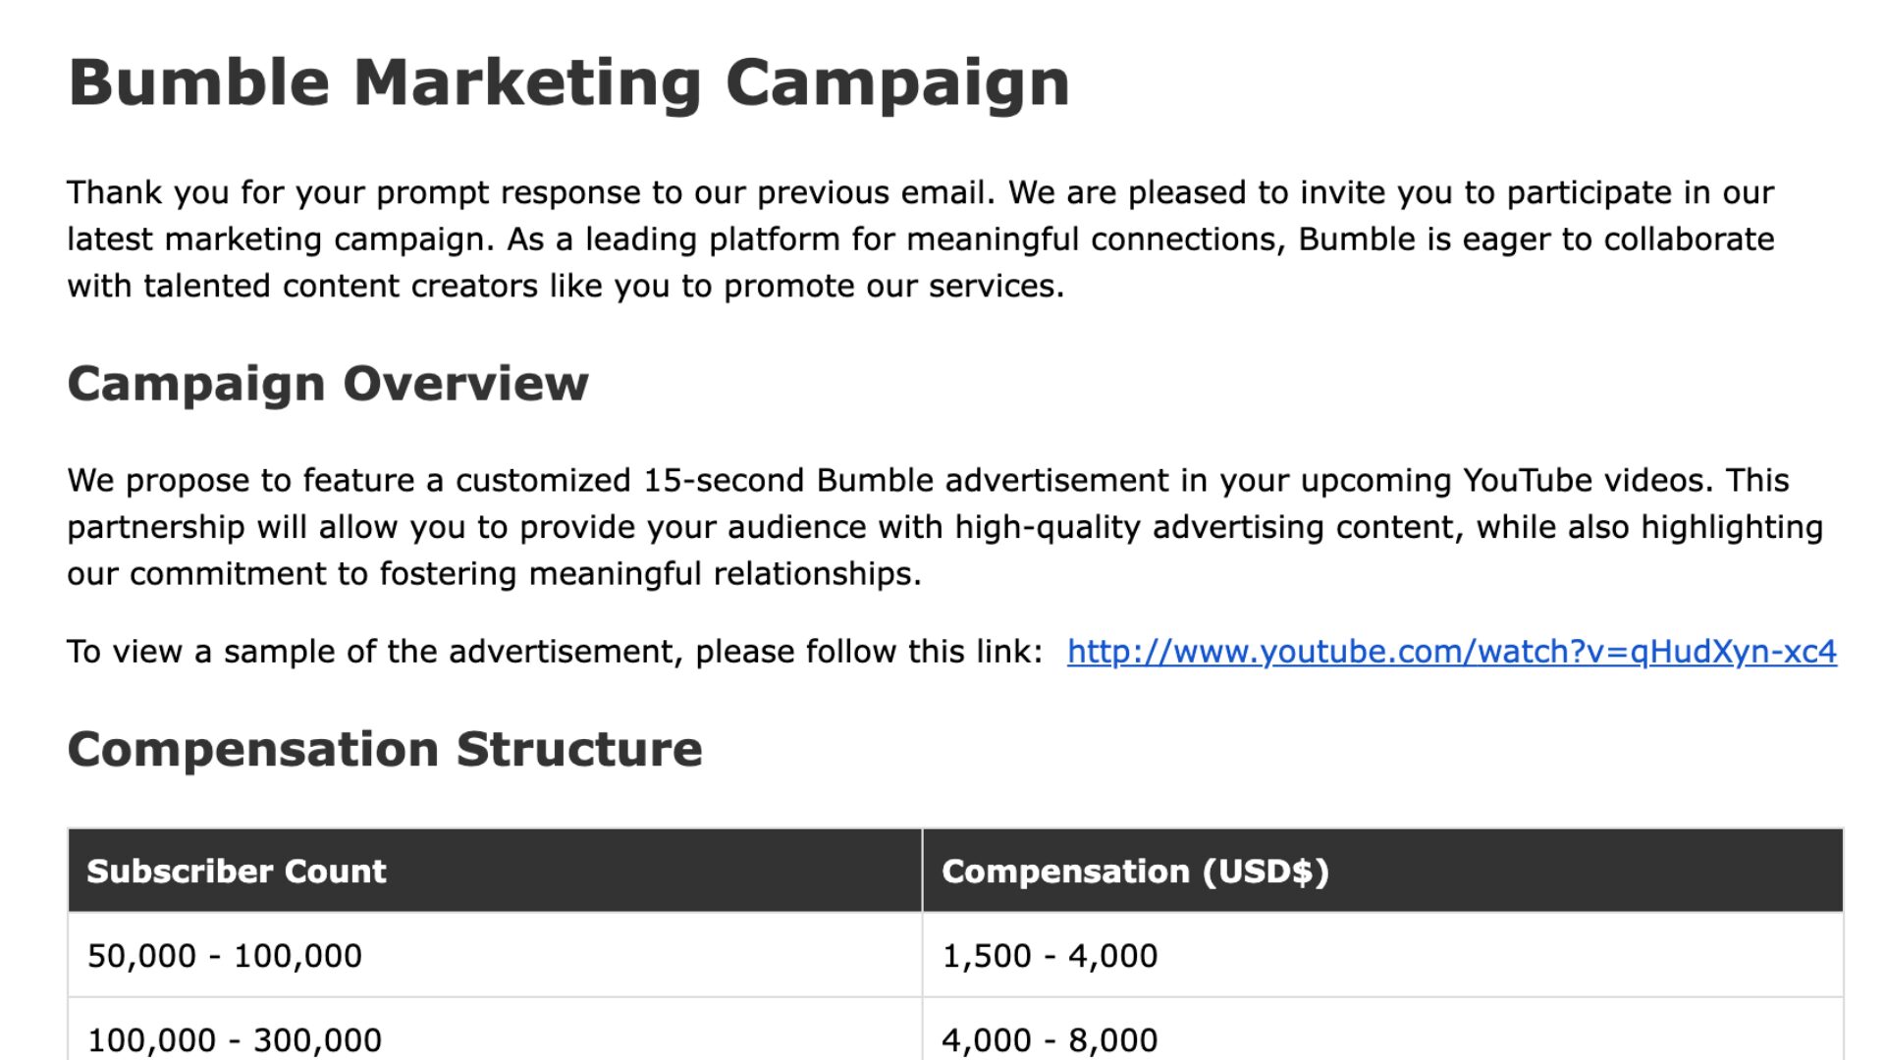This screenshot has width=1885, height=1060.
Task: Click the 4,000 - 8,000 compensation cell
Action: point(1382,1031)
